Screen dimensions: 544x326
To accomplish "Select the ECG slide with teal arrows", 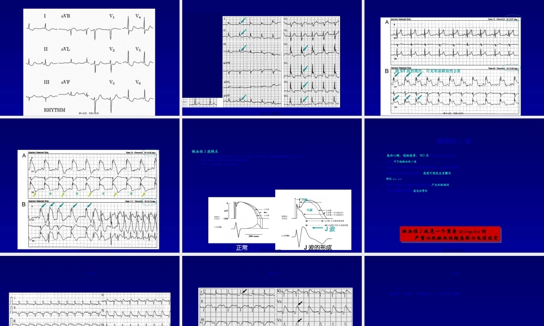I will coord(272,59).
